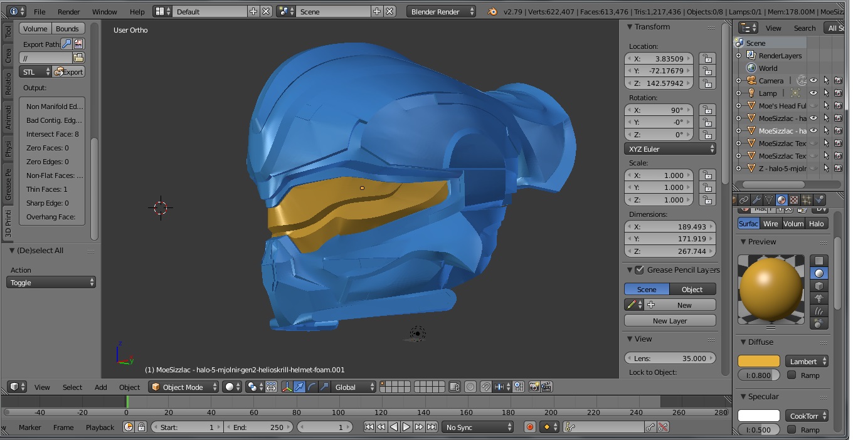
Task: Hide the Camera object via eye icon
Action: coord(813,81)
